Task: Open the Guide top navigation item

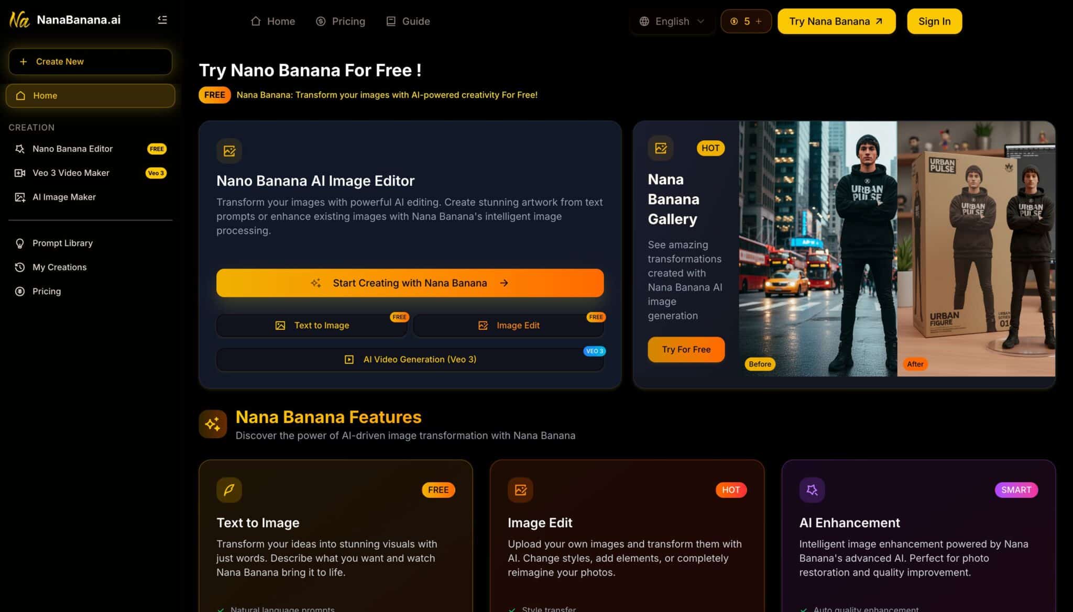Action: (x=408, y=21)
